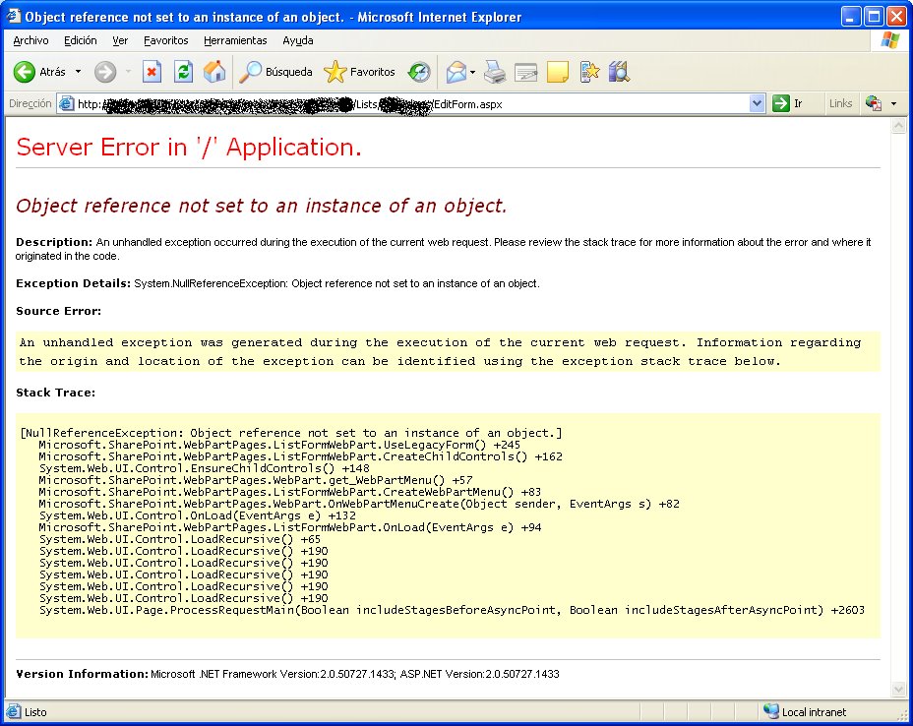Click the 'Description:' label
Image resolution: width=913 pixels, height=726 pixels.
54,242
